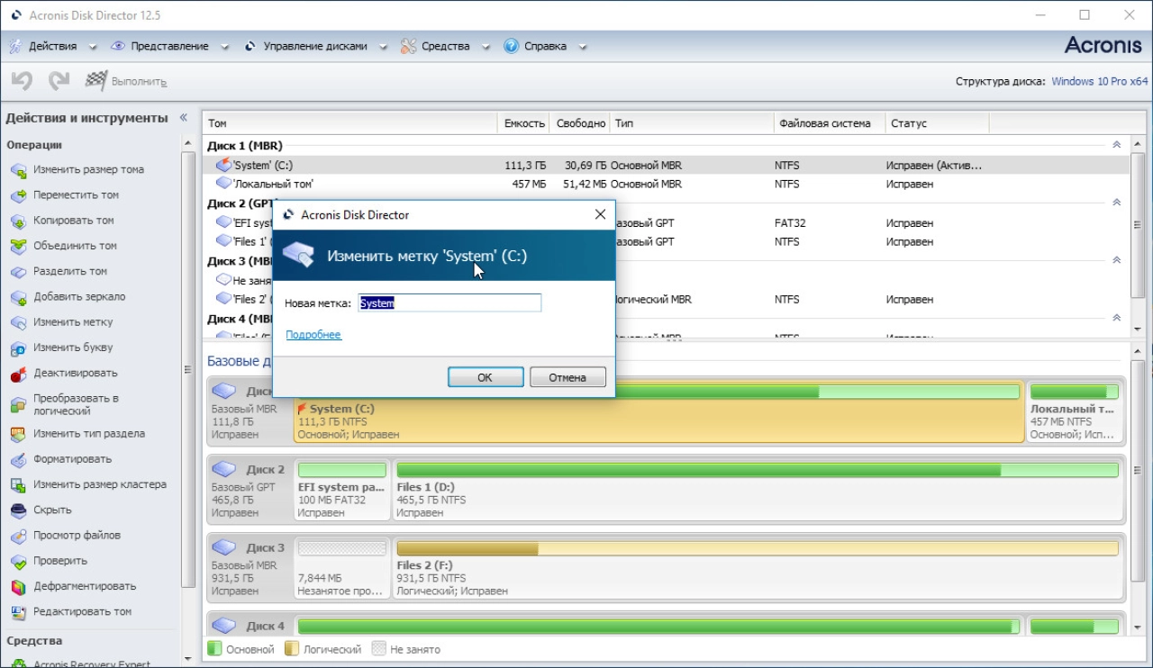
Task: Click the Convert to logical icon (Преобразовать в логический)
Action: click(x=18, y=404)
